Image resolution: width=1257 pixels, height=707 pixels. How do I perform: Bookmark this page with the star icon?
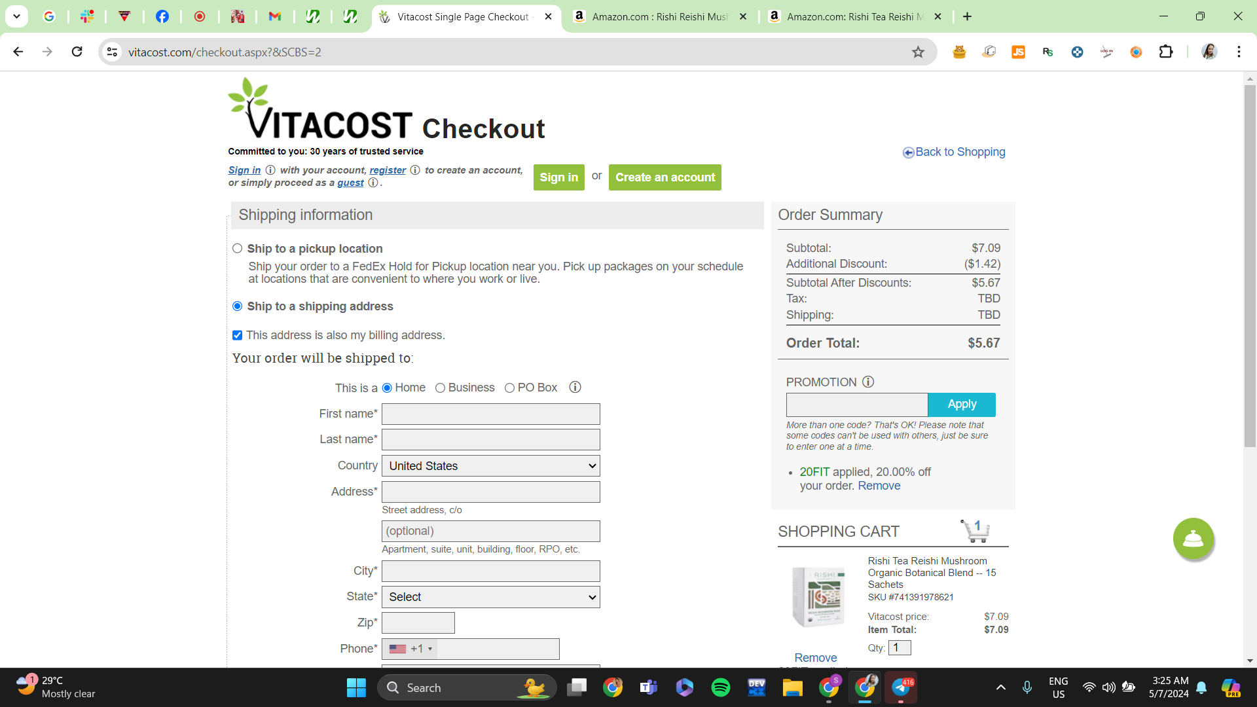click(x=918, y=52)
